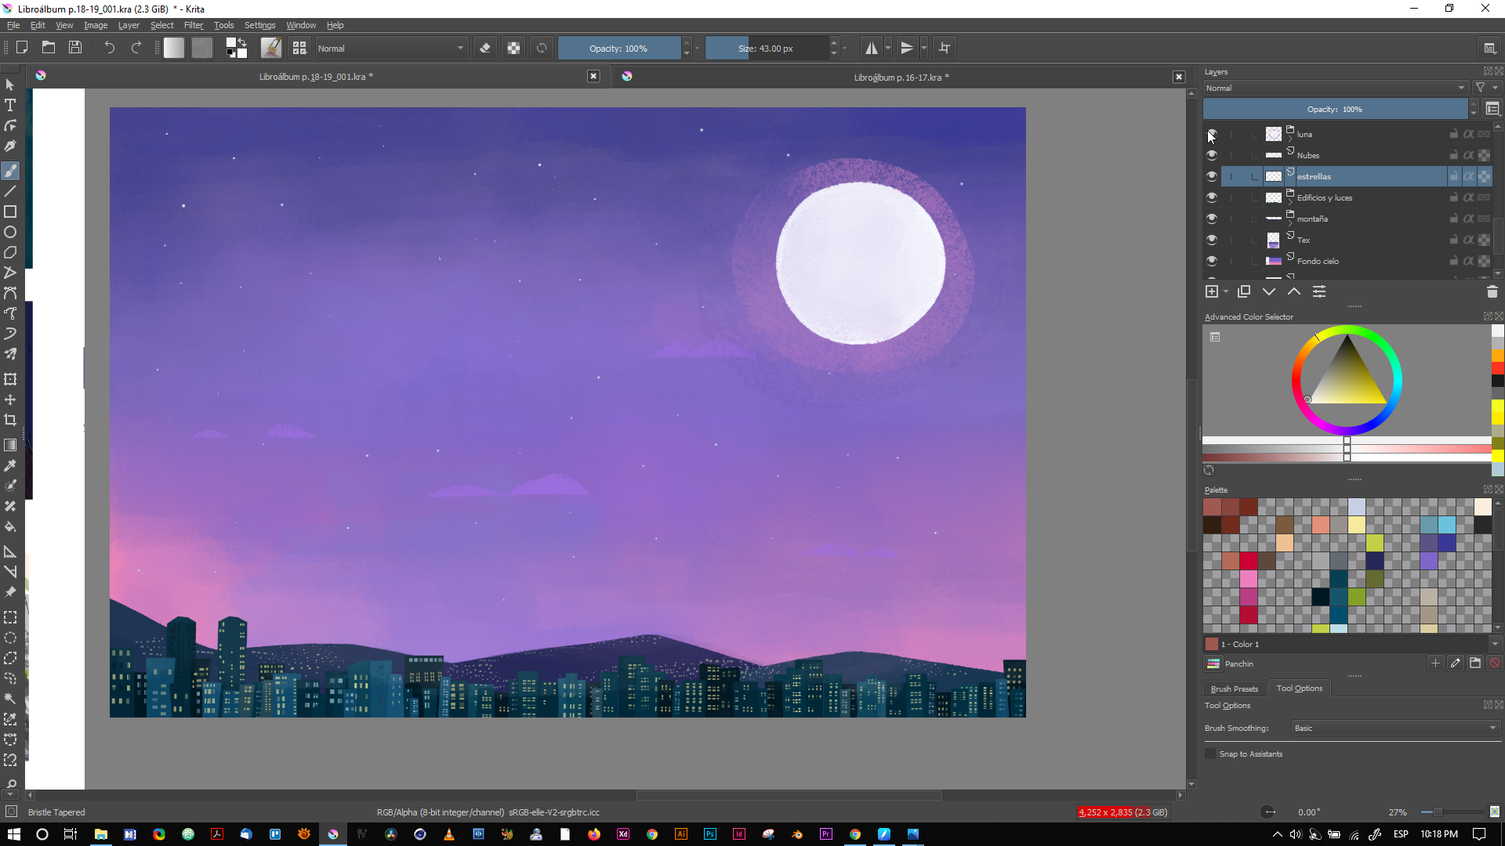Open the Filter menu

click(x=193, y=25)
